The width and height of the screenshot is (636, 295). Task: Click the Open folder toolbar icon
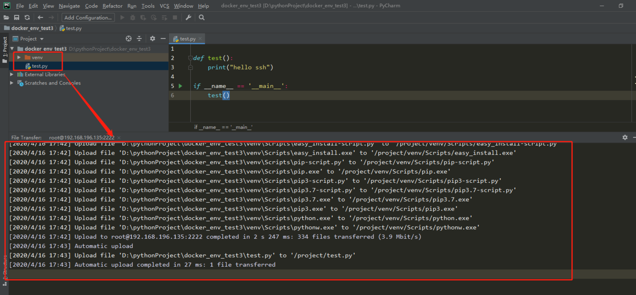pos(7,17)
